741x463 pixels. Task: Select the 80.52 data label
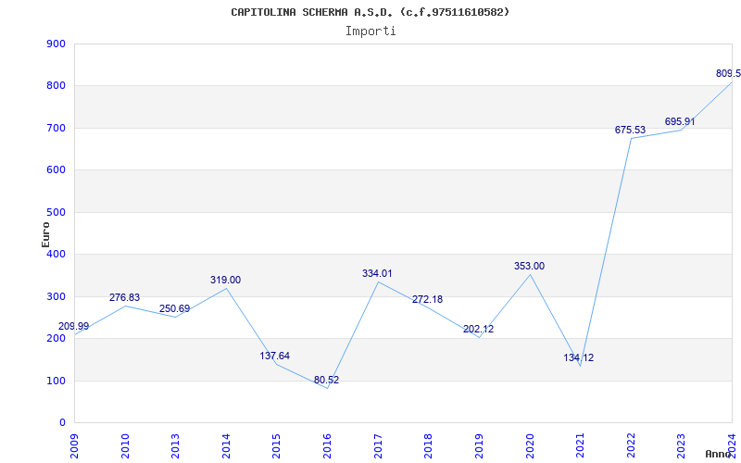[x=327, y=381]
